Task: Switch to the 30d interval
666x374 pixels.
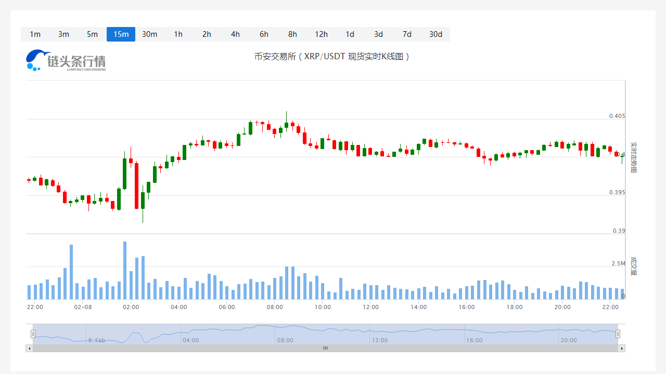Action: [x=436, y=34]
